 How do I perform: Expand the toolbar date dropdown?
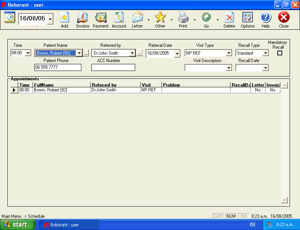click(x=50, y=19)
